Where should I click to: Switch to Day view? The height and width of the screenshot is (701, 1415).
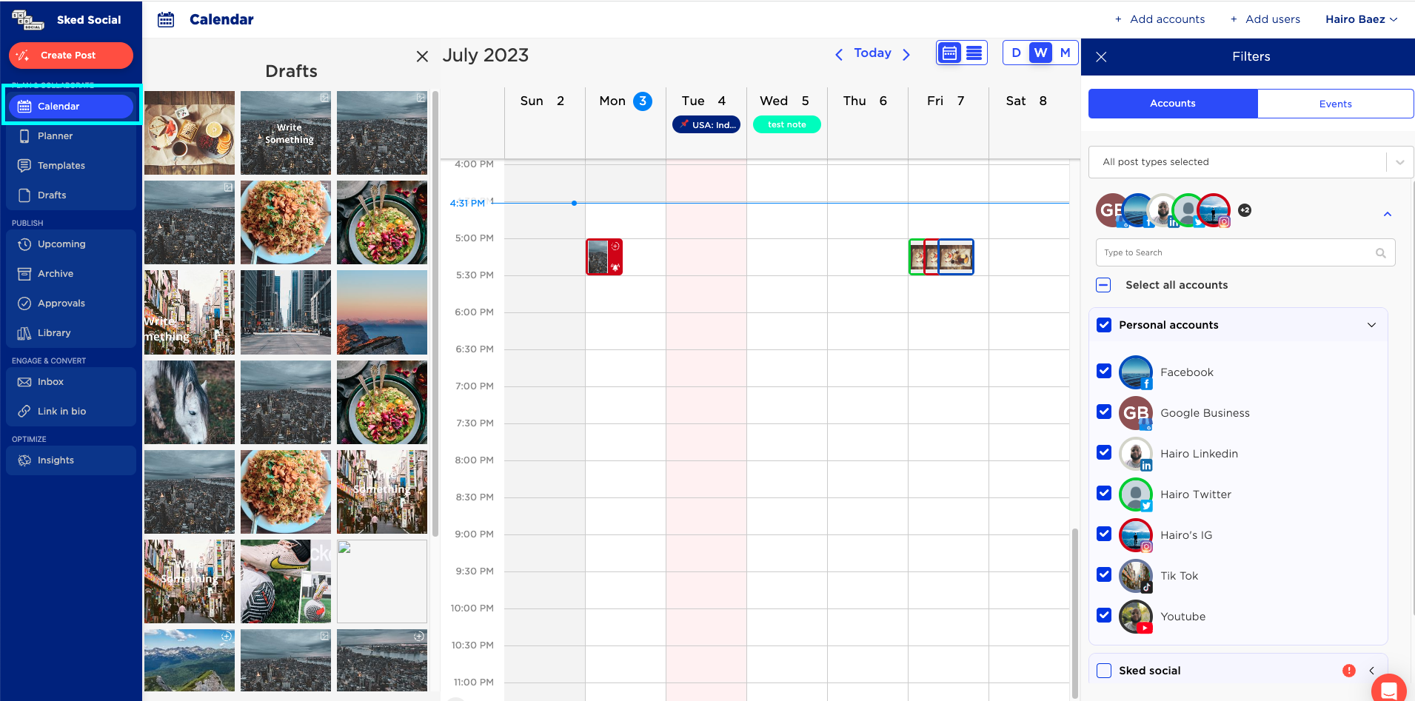tap(1016, 53)
